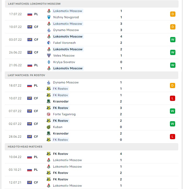Click the win badge for Kuban match
183x189 pixels.
pos(172,124)
